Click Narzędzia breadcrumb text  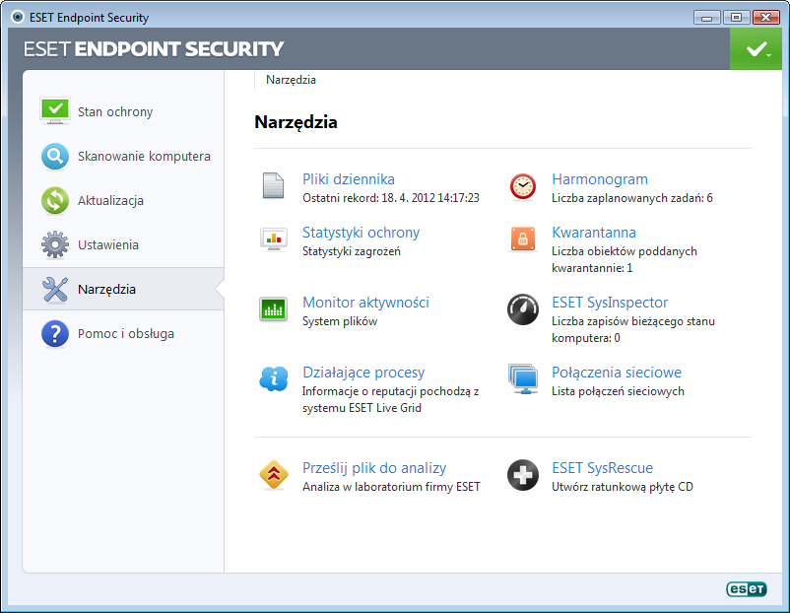(291, 80)
